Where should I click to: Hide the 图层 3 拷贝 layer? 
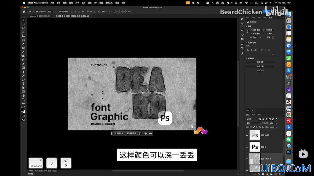pyautogui.click(x=247, y=135)
